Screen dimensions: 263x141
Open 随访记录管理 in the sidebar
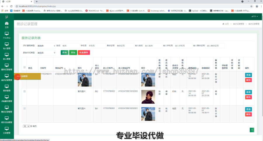(x=7, y=109)
